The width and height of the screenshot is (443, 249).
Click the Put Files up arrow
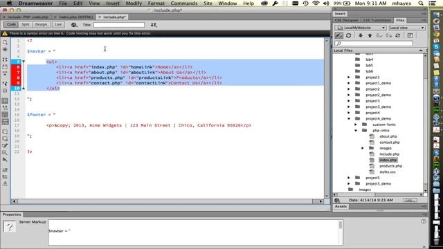point(370,35)
